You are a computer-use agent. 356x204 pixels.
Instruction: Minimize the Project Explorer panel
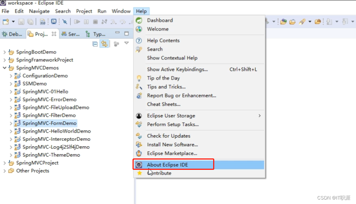[x=117, y=33]
